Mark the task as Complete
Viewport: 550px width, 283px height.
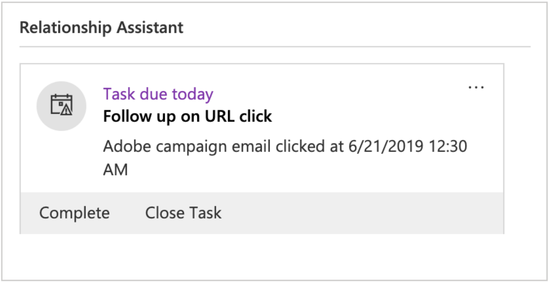coord(74,213)
